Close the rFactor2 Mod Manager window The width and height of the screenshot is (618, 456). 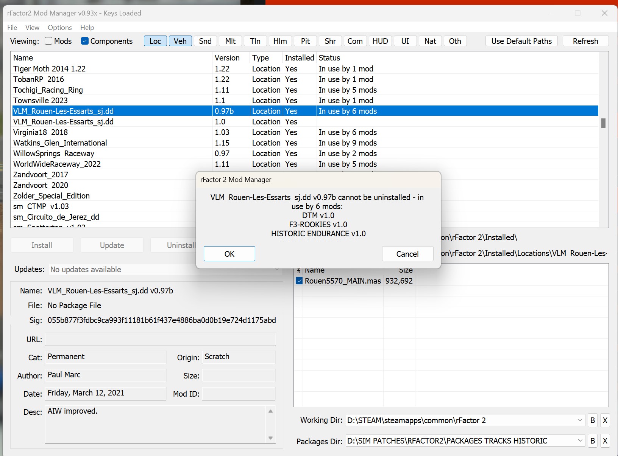click(x=604, y=13)
